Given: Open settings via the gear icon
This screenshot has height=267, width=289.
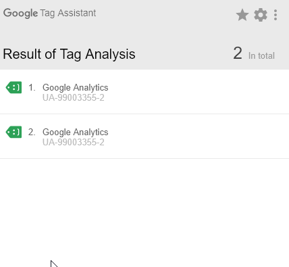Looking at the screenshot, I should (261, 15).
